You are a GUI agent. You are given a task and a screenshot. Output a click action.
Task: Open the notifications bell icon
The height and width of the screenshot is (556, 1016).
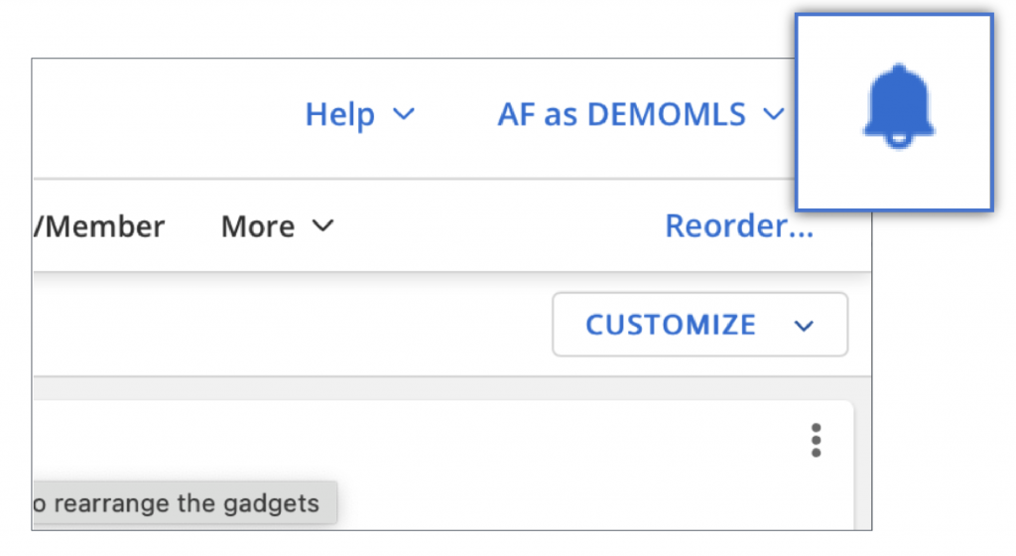point(898,107)
